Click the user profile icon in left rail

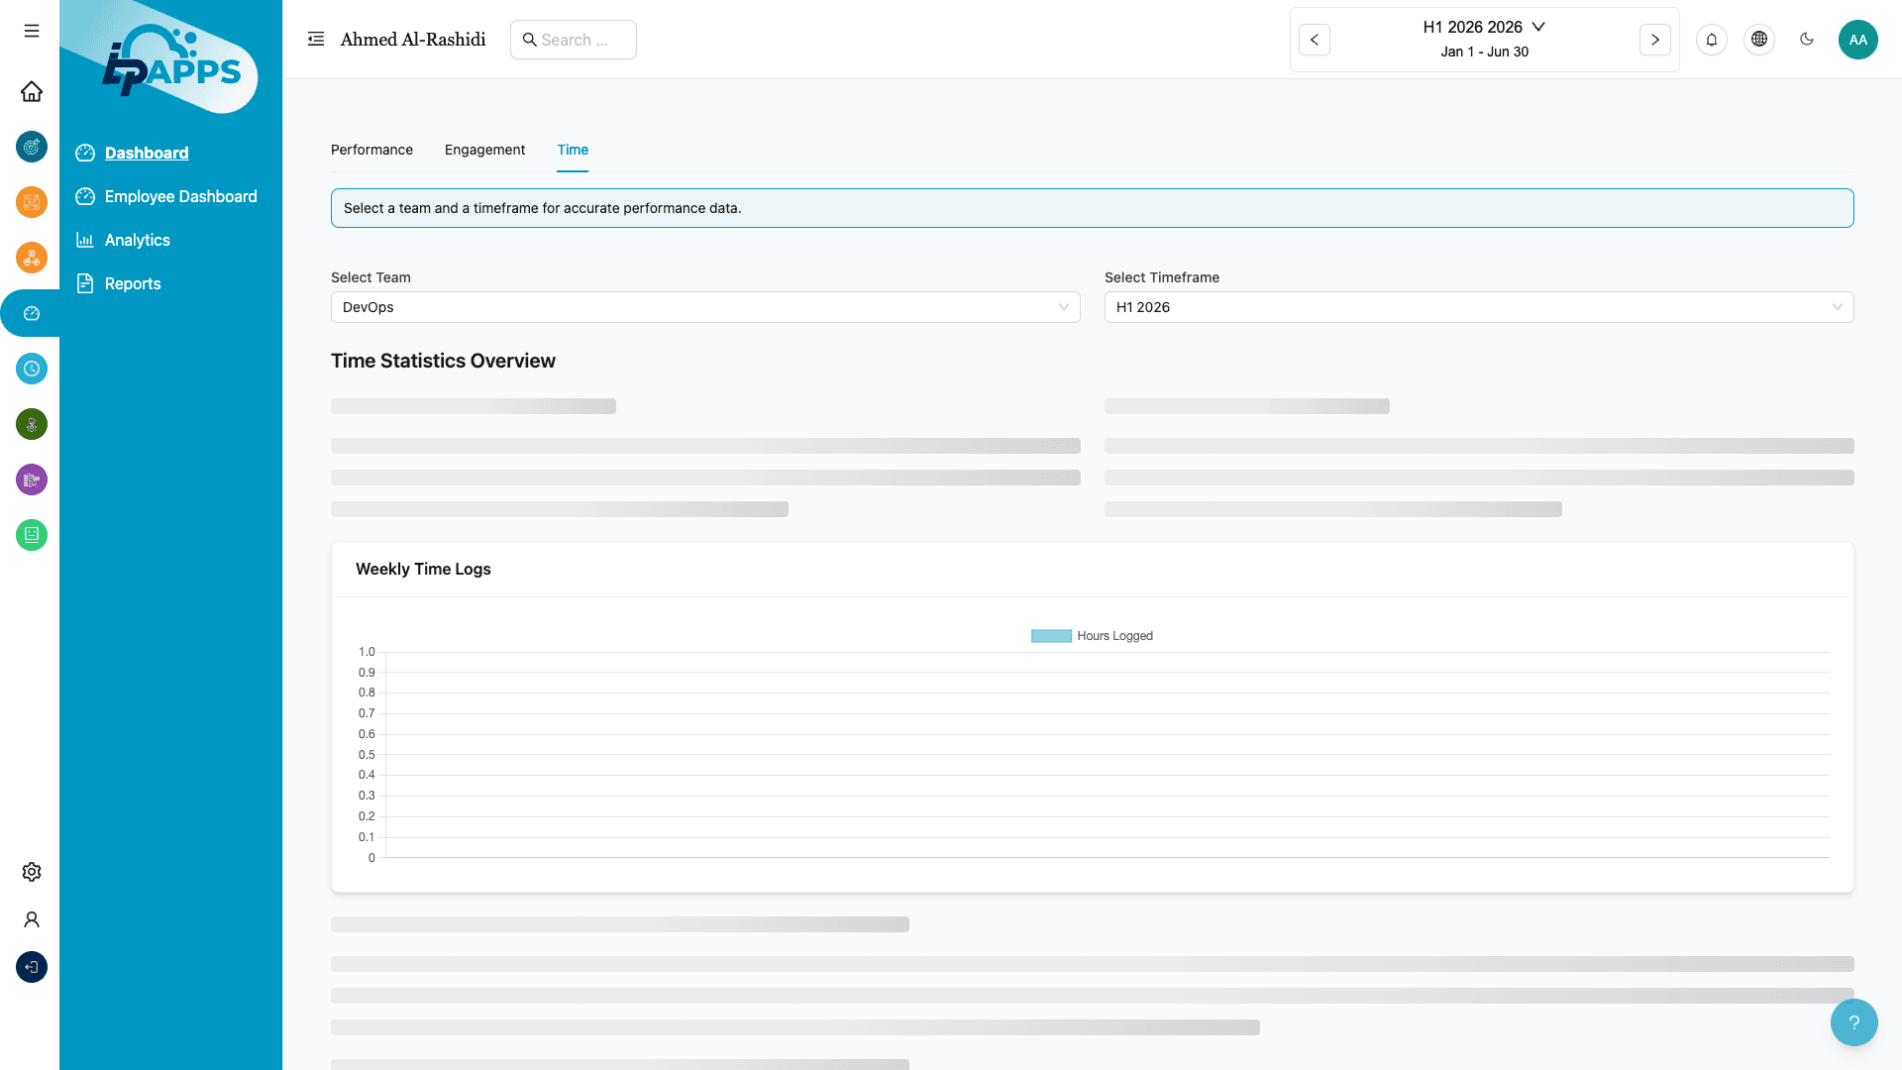[x=32, y=919]
